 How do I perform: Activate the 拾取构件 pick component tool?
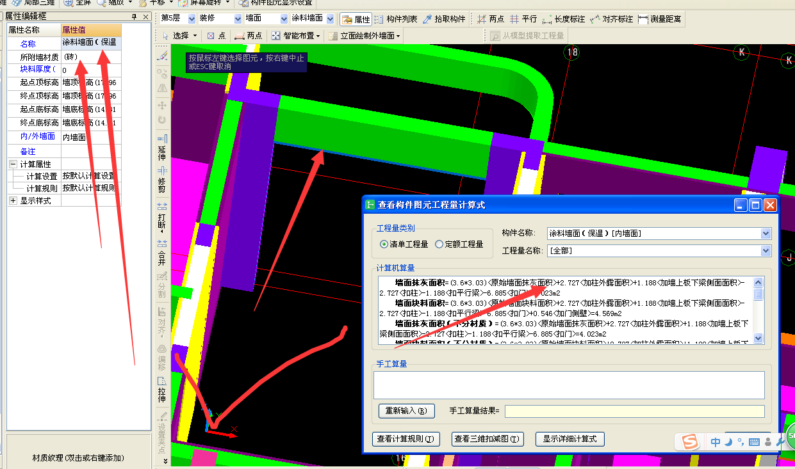coord(444,19)
